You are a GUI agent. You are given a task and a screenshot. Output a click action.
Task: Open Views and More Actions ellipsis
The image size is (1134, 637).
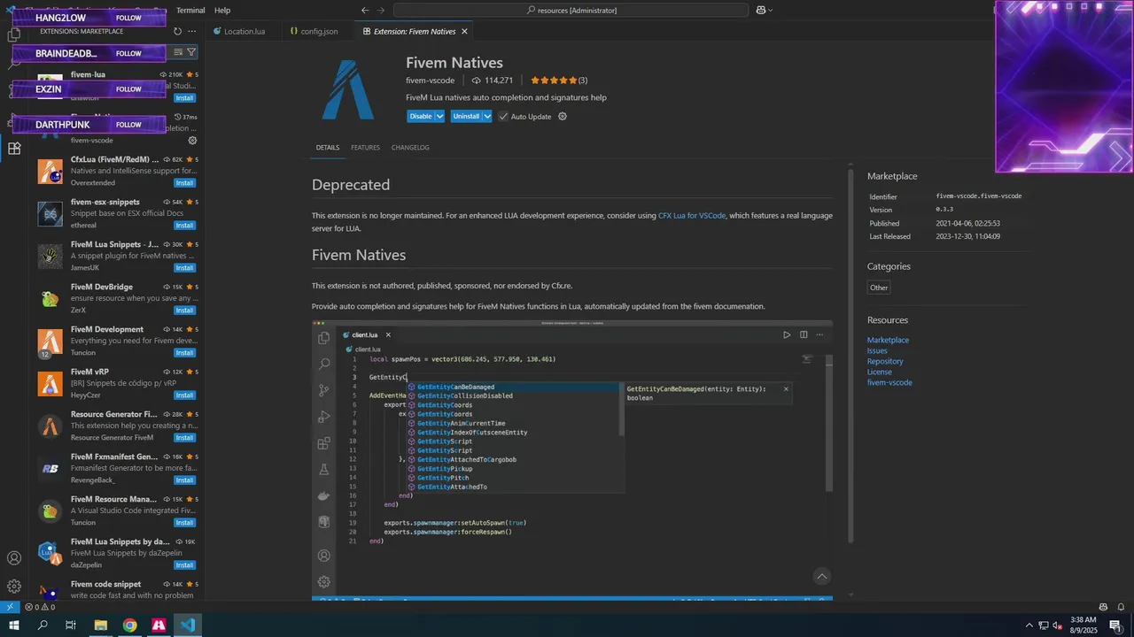point(191,31)
